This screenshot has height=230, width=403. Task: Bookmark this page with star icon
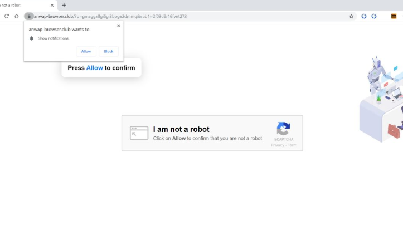tap(351, 16)
